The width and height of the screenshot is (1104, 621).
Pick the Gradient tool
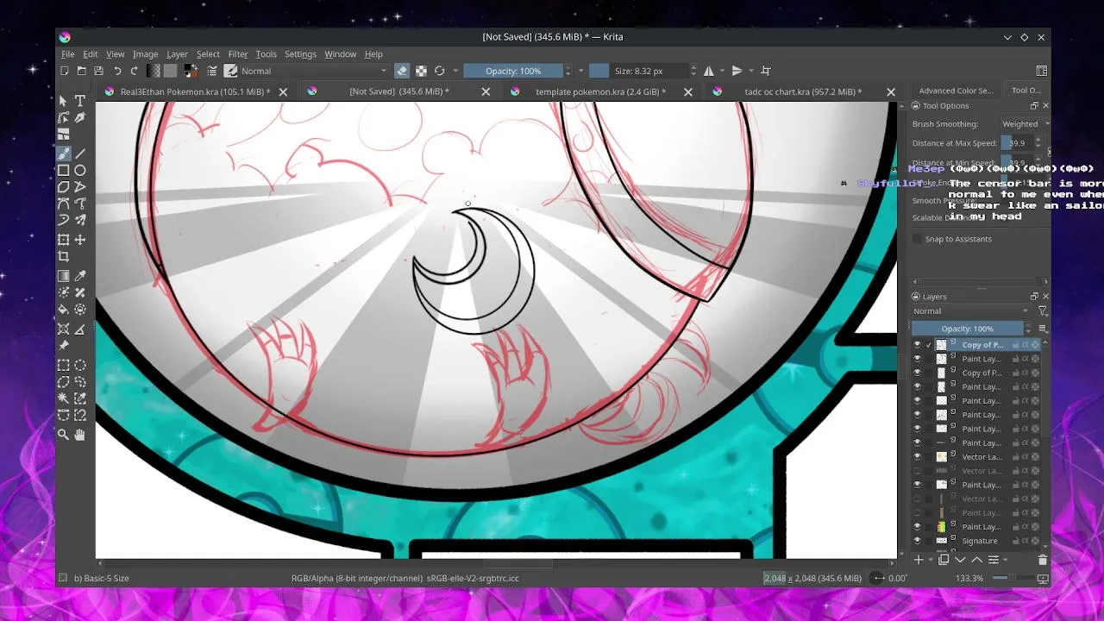pyautogui.click(x=63, y=276)
